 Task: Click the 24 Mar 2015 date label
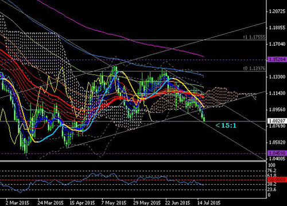tap(51, 203)
